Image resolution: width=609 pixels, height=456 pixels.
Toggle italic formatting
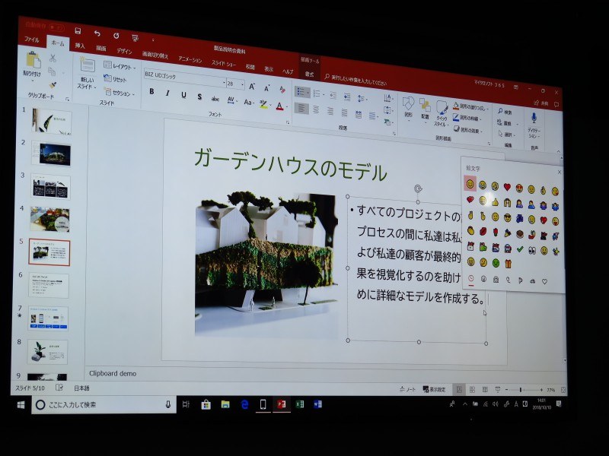click(x=167, y=93)
